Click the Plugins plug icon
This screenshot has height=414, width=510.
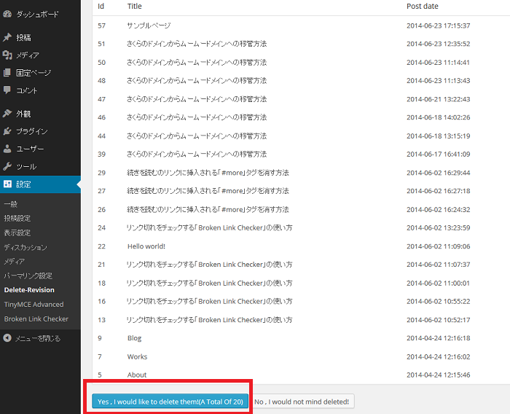click(x=7, y=131)
